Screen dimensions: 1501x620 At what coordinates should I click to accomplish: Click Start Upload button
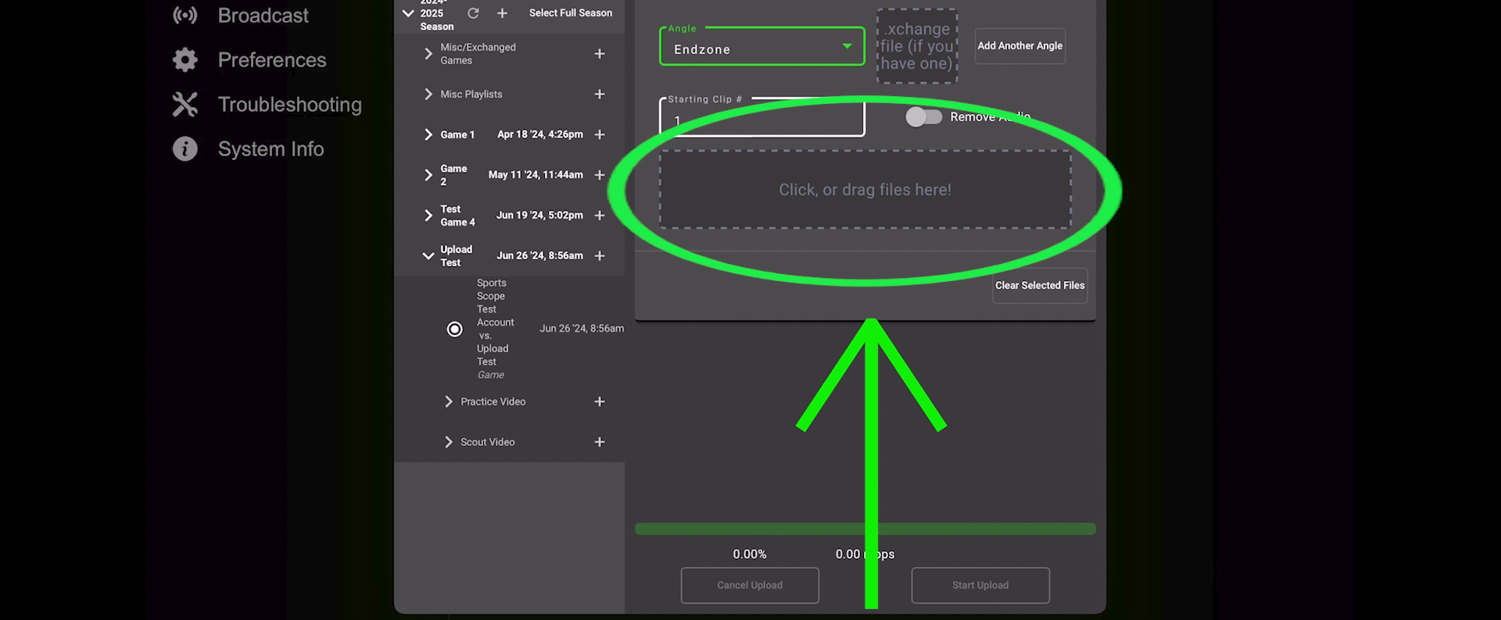click(x=980, y=586)
